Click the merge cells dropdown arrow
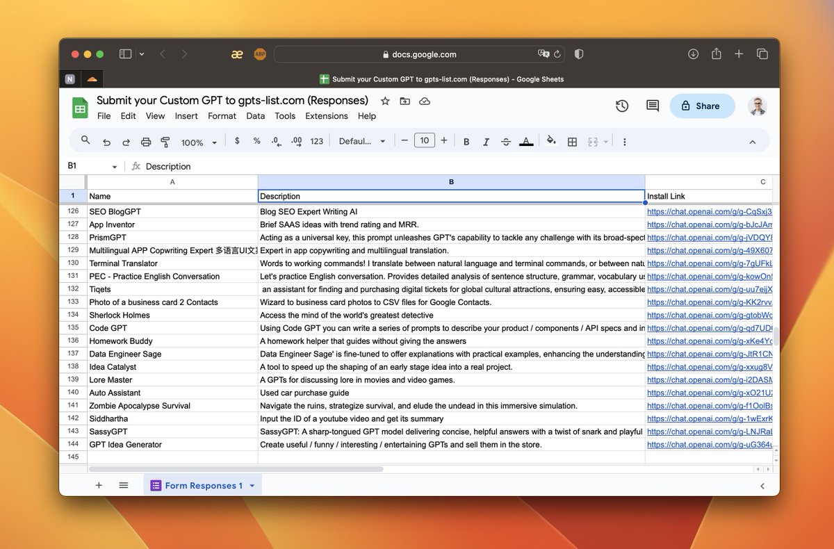The height and width of the screenshot is (549, 834). click(x=605, y=142)
